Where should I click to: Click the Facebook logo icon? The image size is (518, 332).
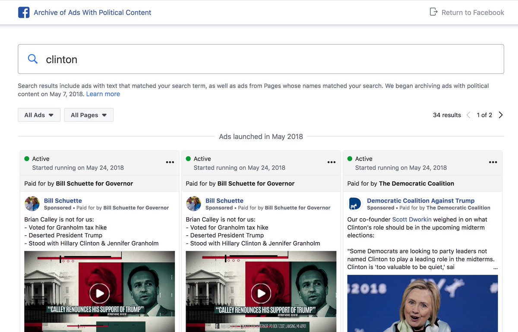24,13
